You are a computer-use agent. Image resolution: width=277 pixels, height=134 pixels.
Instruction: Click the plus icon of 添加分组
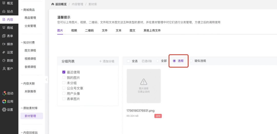[x=101, y=61]
